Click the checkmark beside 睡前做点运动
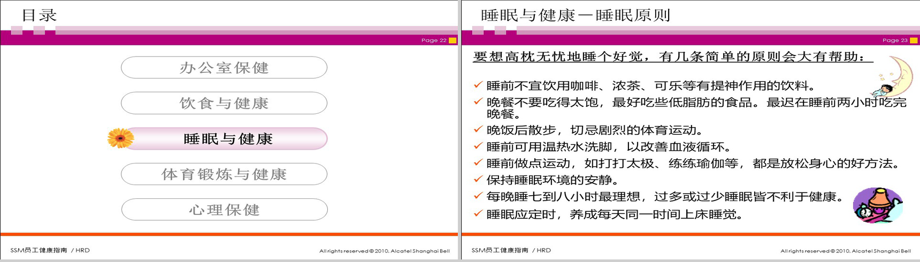 478,162
